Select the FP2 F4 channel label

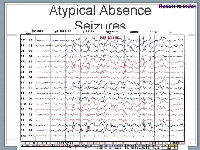(x=27, y=61)
